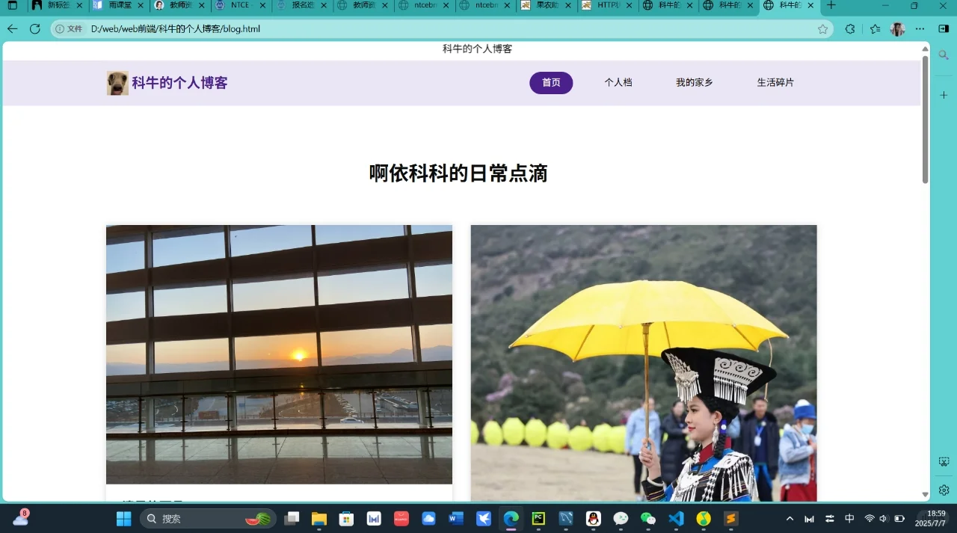Image resolution: width=957 pixels, height=533 pixels.
Task: Go back to the previous page
Action: [12, 29]
